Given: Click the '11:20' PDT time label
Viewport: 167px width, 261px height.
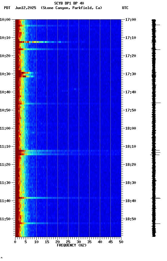Looking at the screenshot, I should (x=5, y=165).
